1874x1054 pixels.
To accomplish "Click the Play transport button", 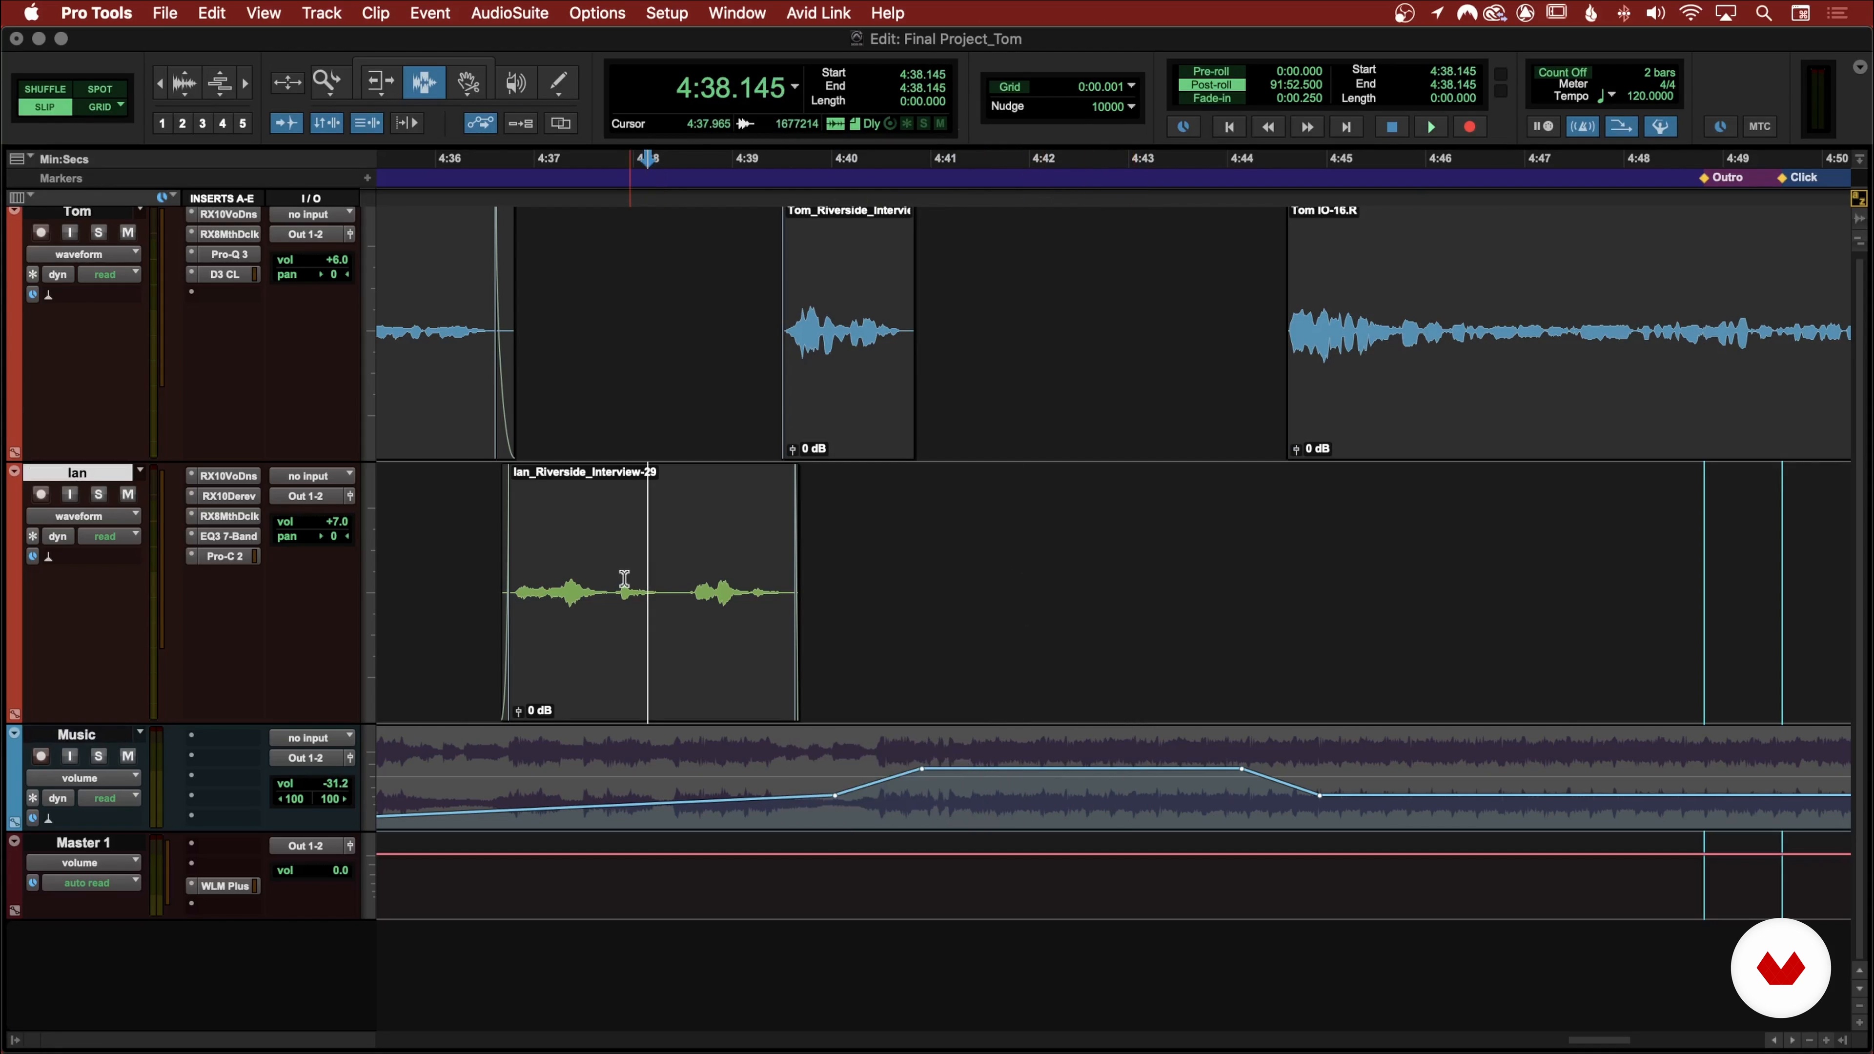I will [x=1431, y=126].
